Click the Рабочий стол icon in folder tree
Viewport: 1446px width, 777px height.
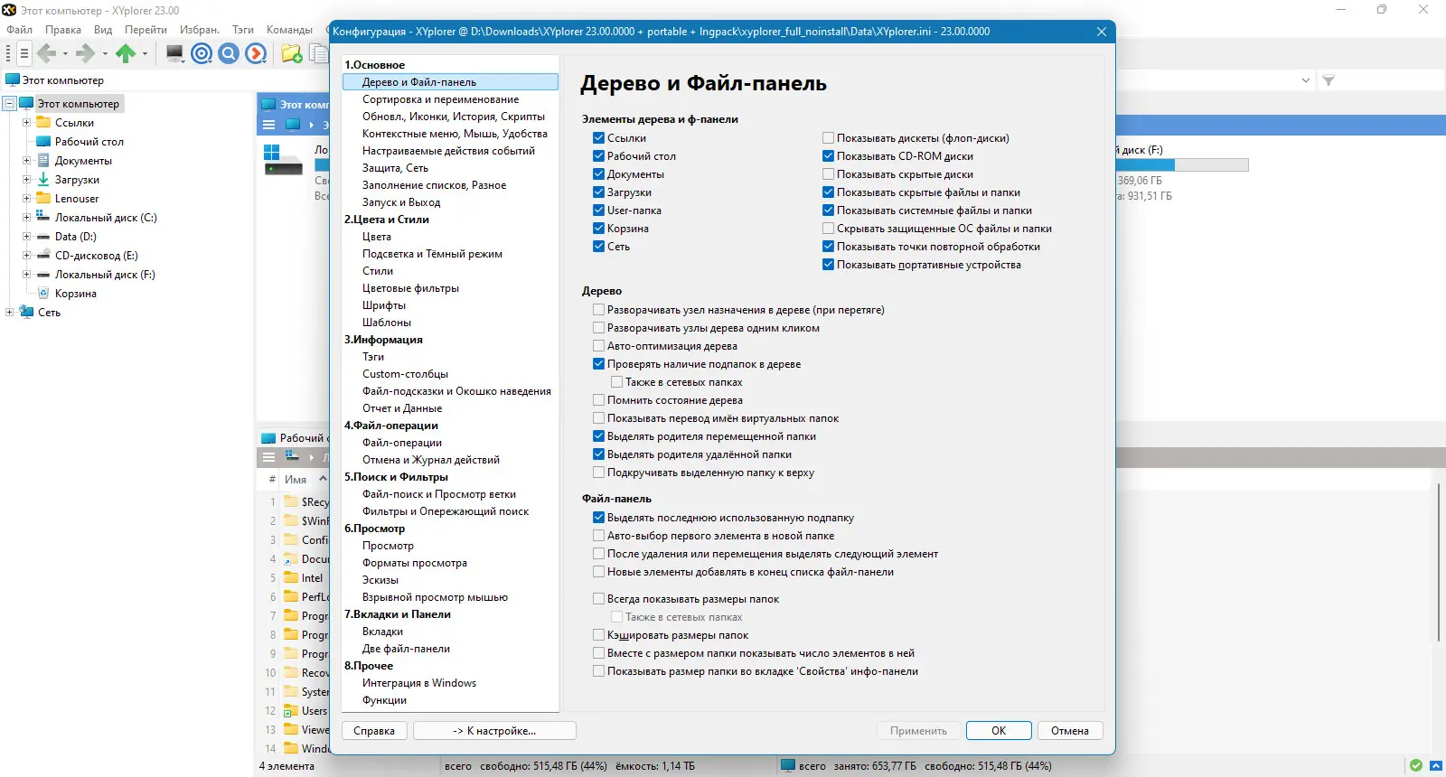(43, 142)
